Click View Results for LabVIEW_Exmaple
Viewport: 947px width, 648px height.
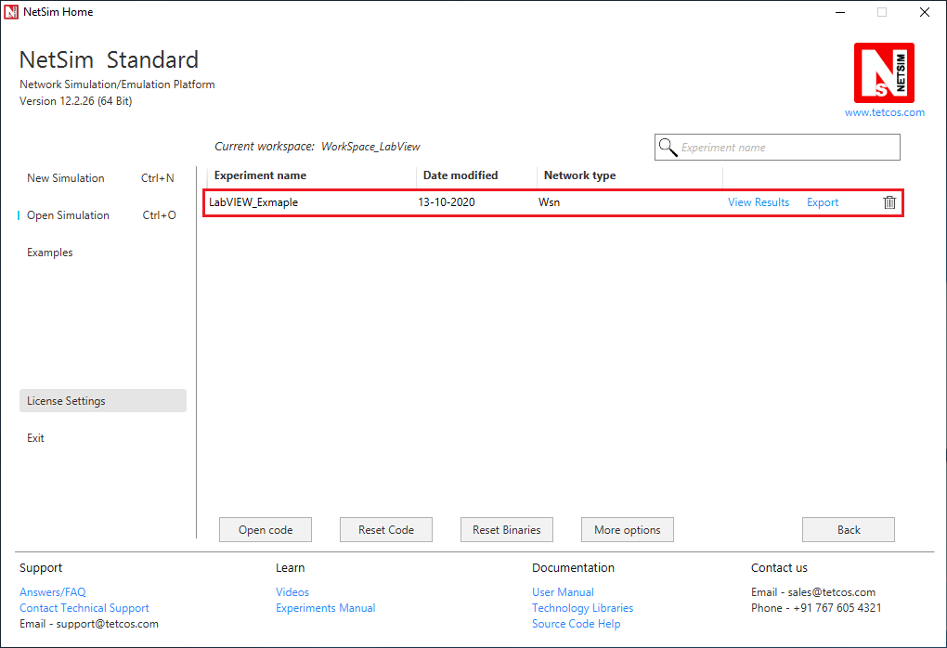758,201
